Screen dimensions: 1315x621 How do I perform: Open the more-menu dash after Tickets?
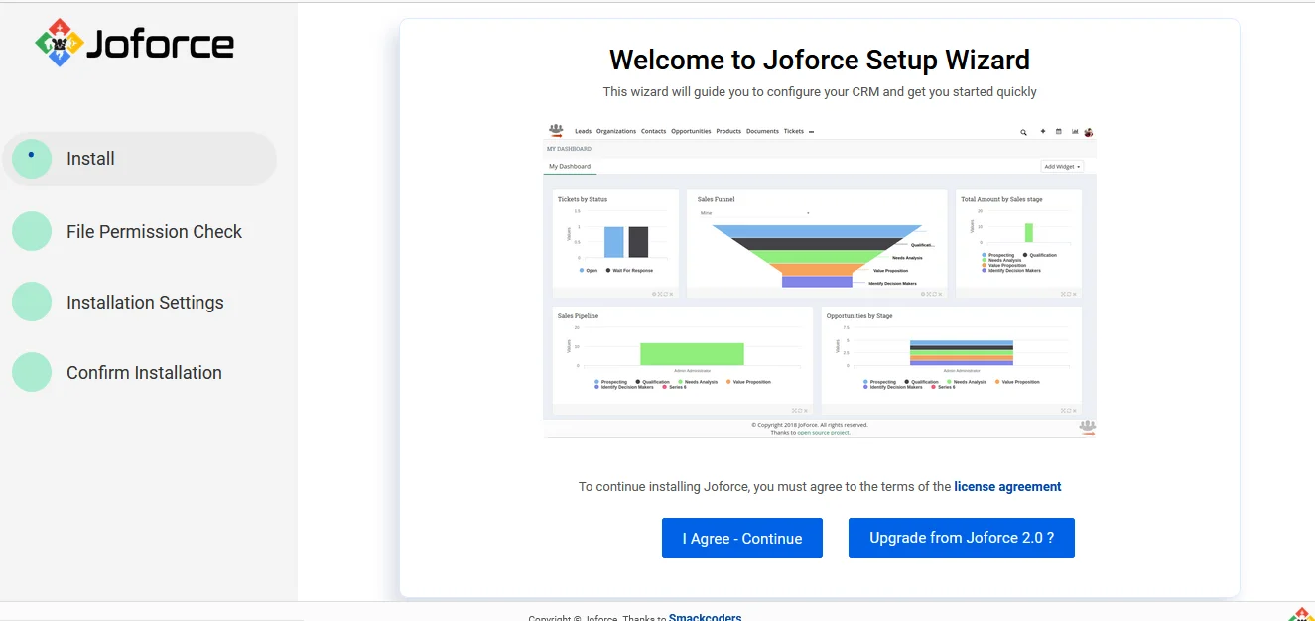[811, 132]
